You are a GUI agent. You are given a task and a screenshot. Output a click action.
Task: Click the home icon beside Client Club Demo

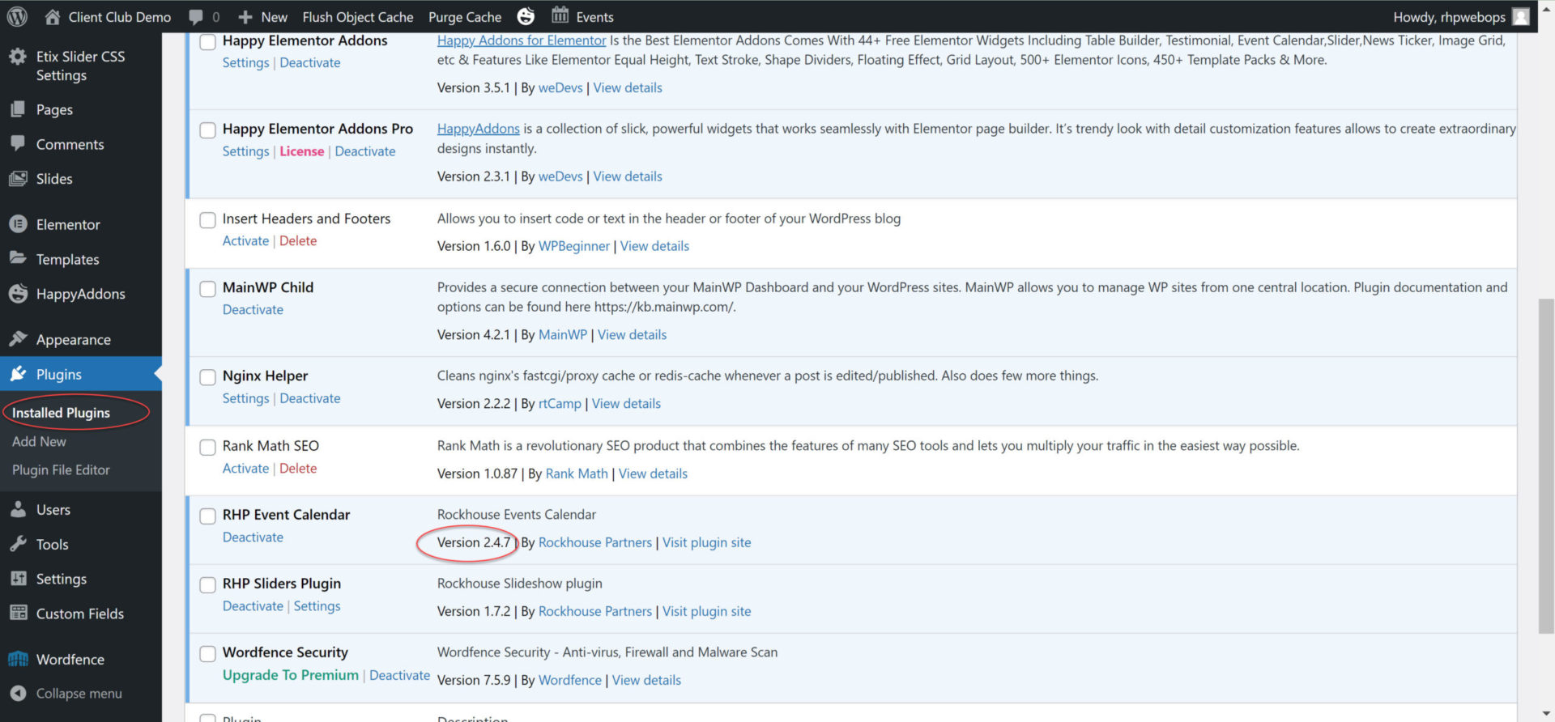pyautogui.click(x=53, y=17)
